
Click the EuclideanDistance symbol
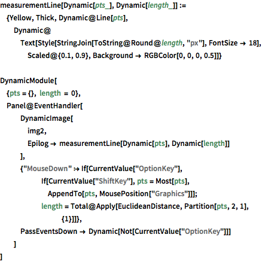coord(149,206)
